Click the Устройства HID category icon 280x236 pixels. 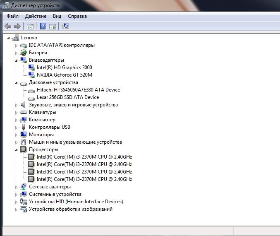coord(24,202)
